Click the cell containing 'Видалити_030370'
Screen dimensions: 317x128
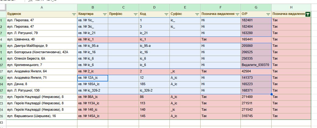(255, 65)
